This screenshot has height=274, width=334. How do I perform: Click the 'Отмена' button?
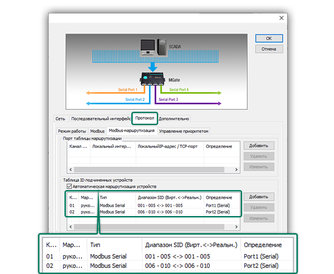click(269, 49)
